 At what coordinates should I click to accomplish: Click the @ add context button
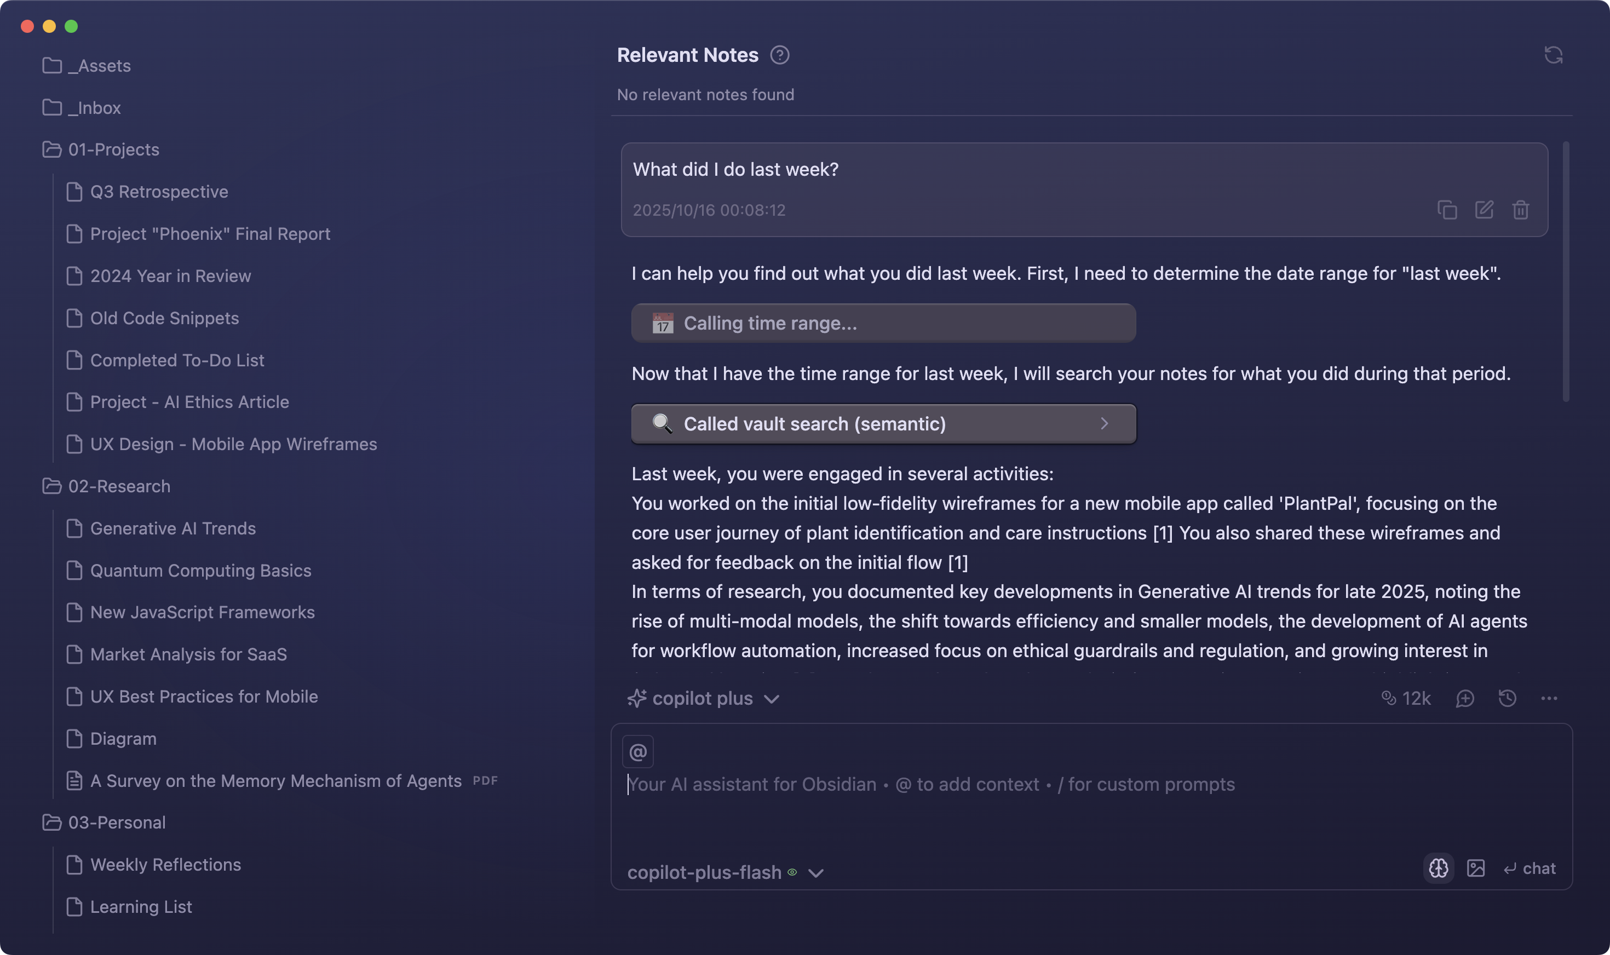637,752
